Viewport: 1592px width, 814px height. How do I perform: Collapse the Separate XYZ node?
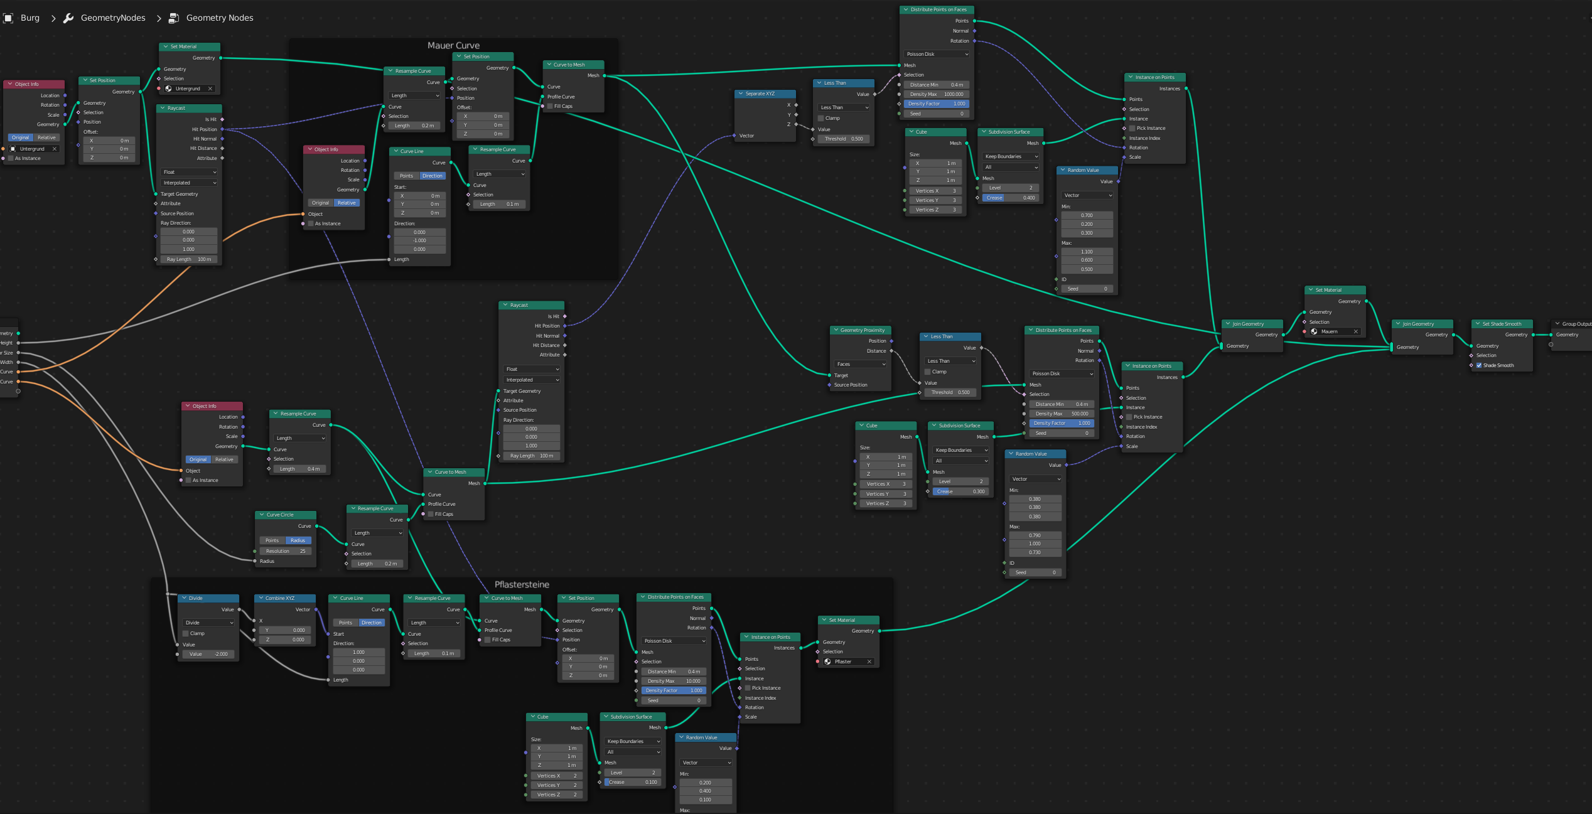pyautogui.click(x=741, y=94)
